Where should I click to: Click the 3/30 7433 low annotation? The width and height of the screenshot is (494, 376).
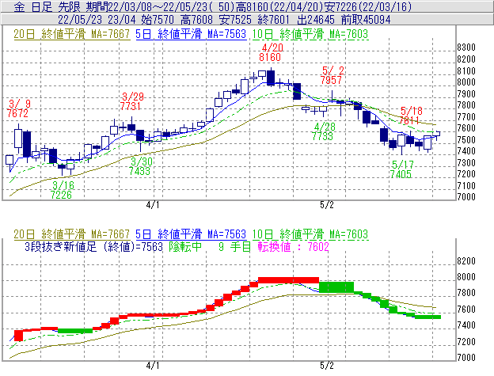click(140, 166)
